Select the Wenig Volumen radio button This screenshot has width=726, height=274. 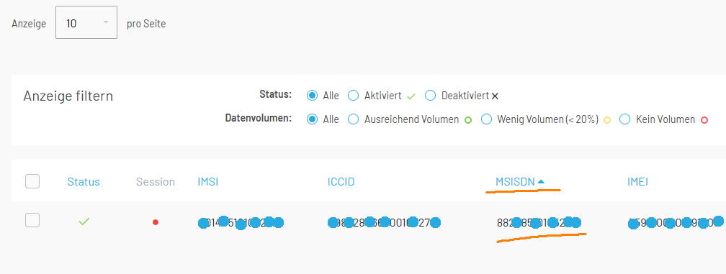[x=486, y=119]
